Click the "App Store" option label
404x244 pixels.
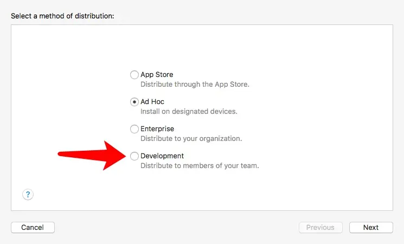point(157,75)
